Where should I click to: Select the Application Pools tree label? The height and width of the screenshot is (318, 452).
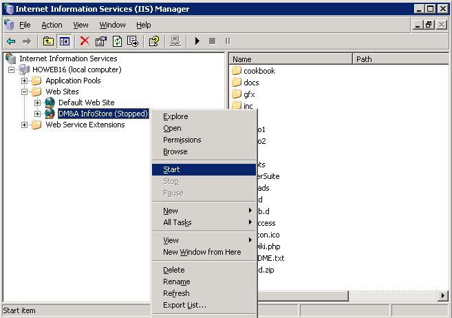coord(73,81)
